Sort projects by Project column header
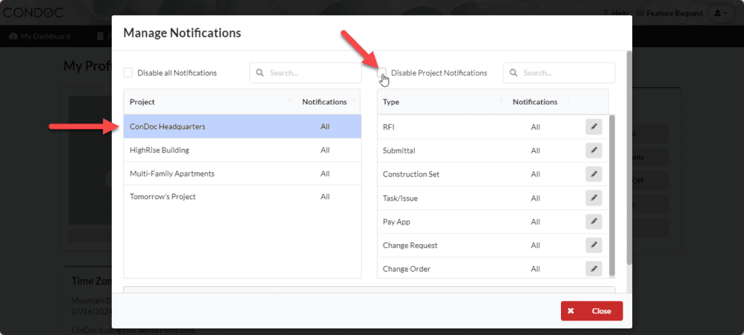 tap(142, 102)
